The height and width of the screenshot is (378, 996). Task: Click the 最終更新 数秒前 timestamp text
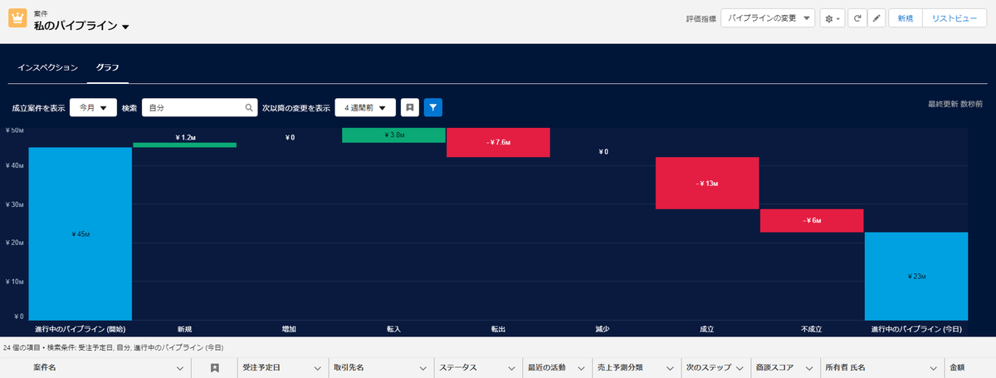click(956, 105)
